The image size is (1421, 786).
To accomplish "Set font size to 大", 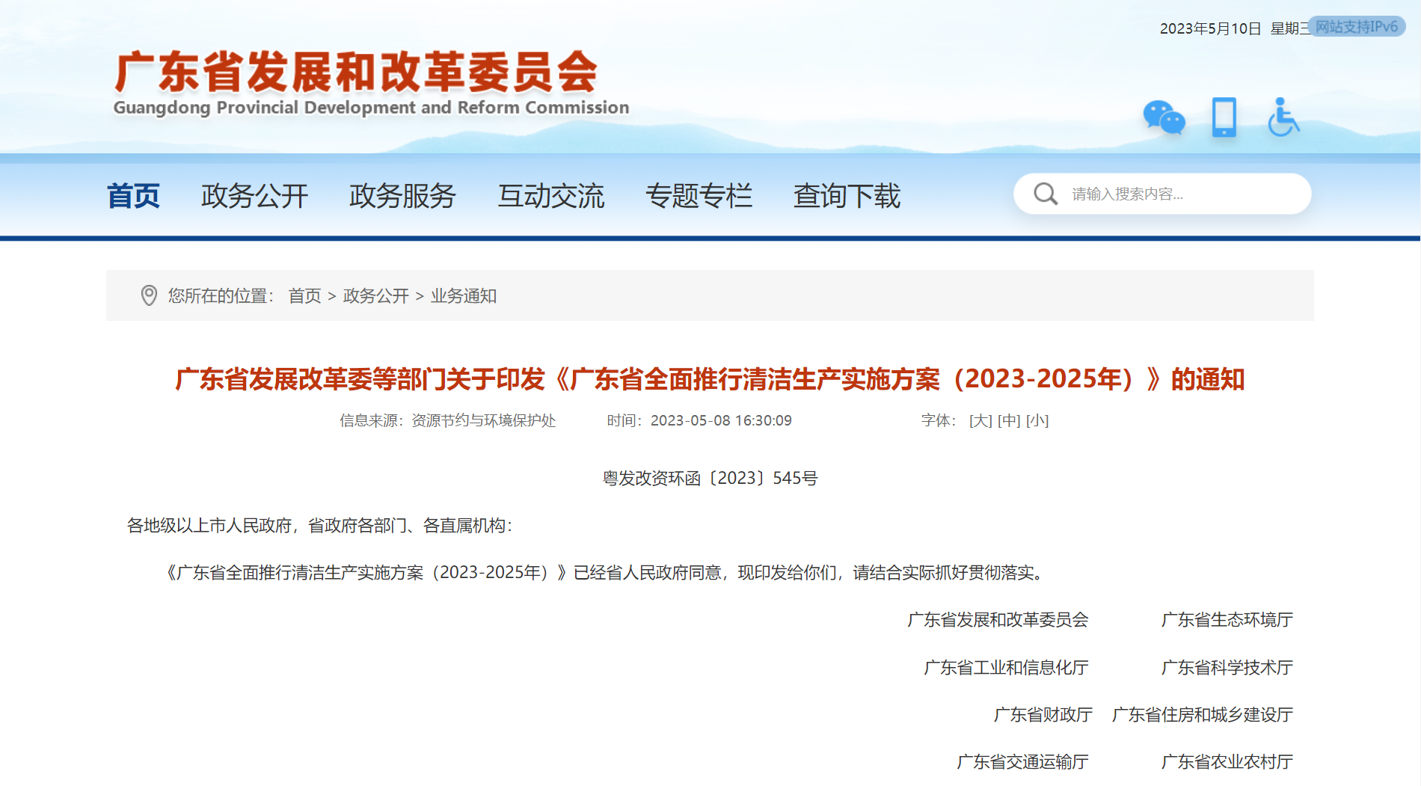I will (980, 421).
